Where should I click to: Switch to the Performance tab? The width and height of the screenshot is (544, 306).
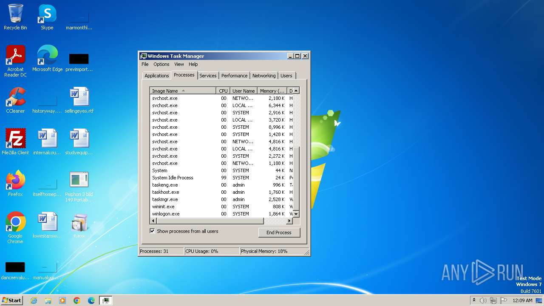pyautogui.click(x=234, y=76)
